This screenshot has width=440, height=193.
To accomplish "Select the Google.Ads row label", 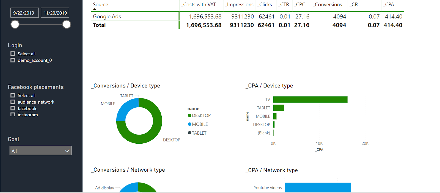I will point(107,16).
